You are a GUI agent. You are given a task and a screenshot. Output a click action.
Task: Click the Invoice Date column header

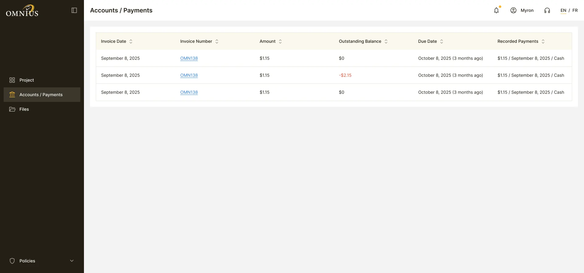[x=113, y=41]
